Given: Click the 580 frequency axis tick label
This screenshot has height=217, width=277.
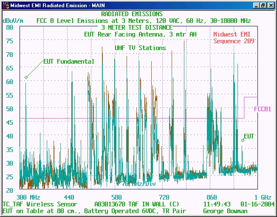Looking at the screenshot, I should click(x=116, y=197).
